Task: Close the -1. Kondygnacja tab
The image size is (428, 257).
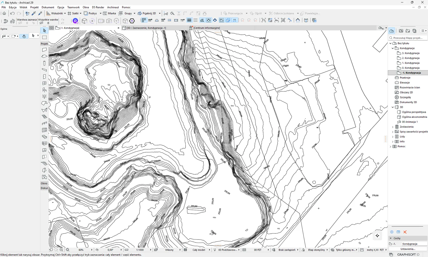Action: [119, 28]
